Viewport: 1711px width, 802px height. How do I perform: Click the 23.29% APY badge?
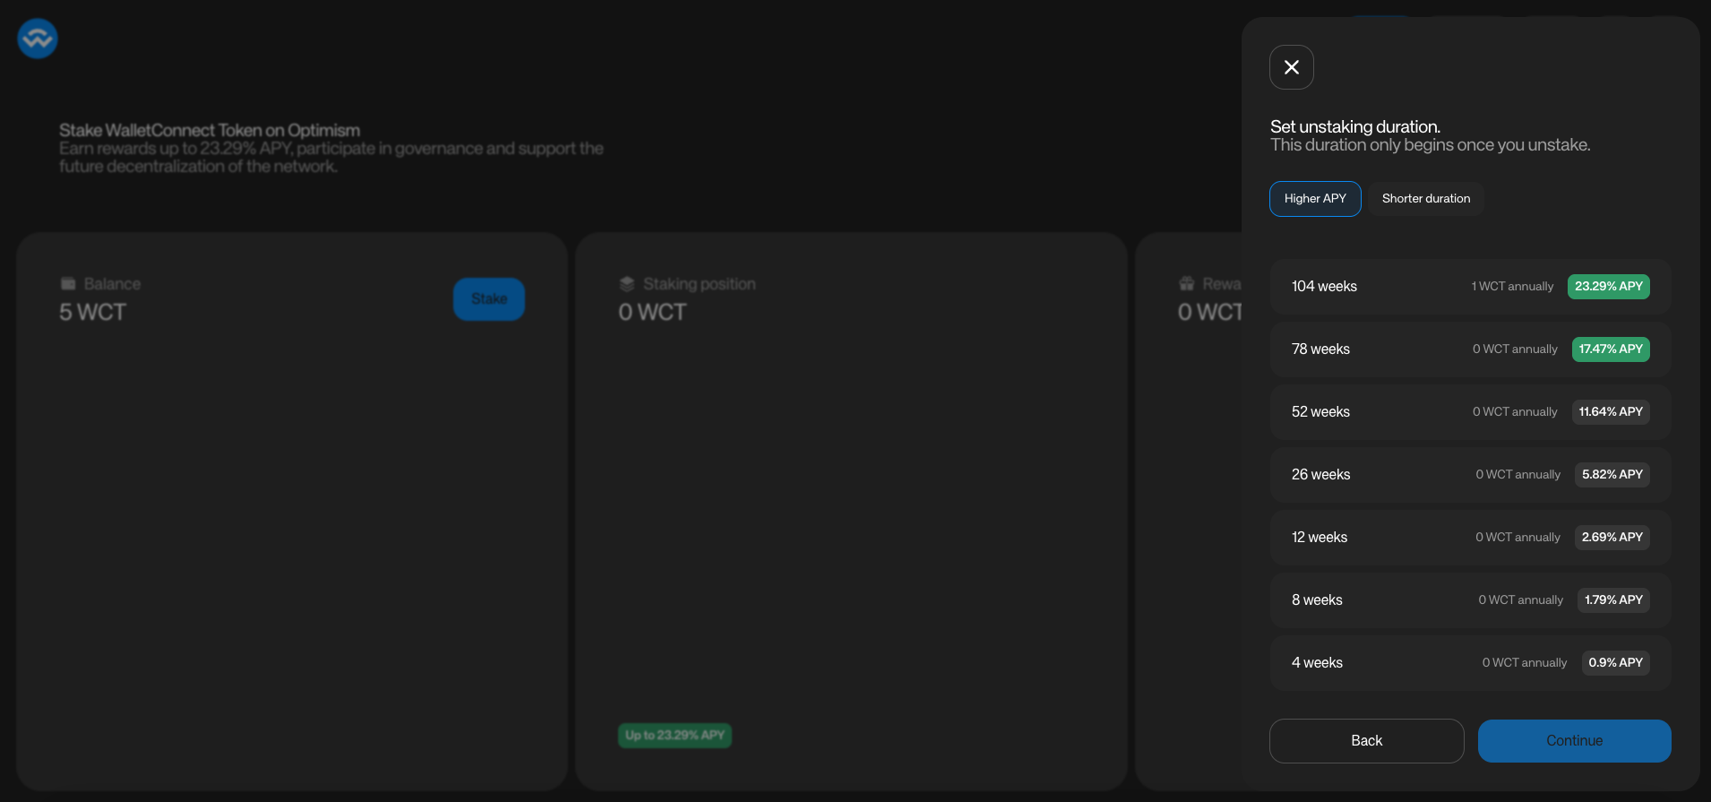pyautogui.click(x=1608, y=287)
